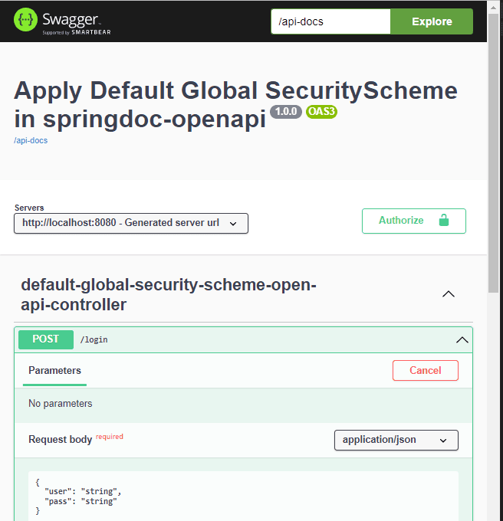Focus the /api-docs URL input field
The height and width of the screenshot is (521, 503).
330,21
